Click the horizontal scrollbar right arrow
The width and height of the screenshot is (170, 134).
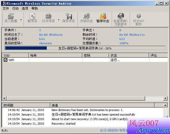165,98
